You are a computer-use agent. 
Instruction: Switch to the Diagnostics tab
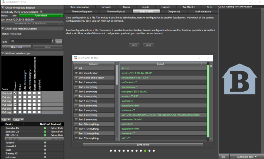pos(174,11)
